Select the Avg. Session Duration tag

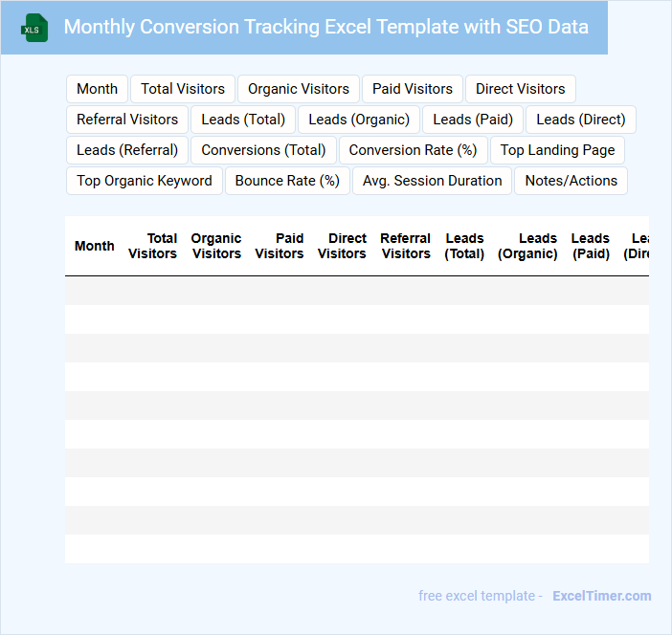tap(432, 181)
